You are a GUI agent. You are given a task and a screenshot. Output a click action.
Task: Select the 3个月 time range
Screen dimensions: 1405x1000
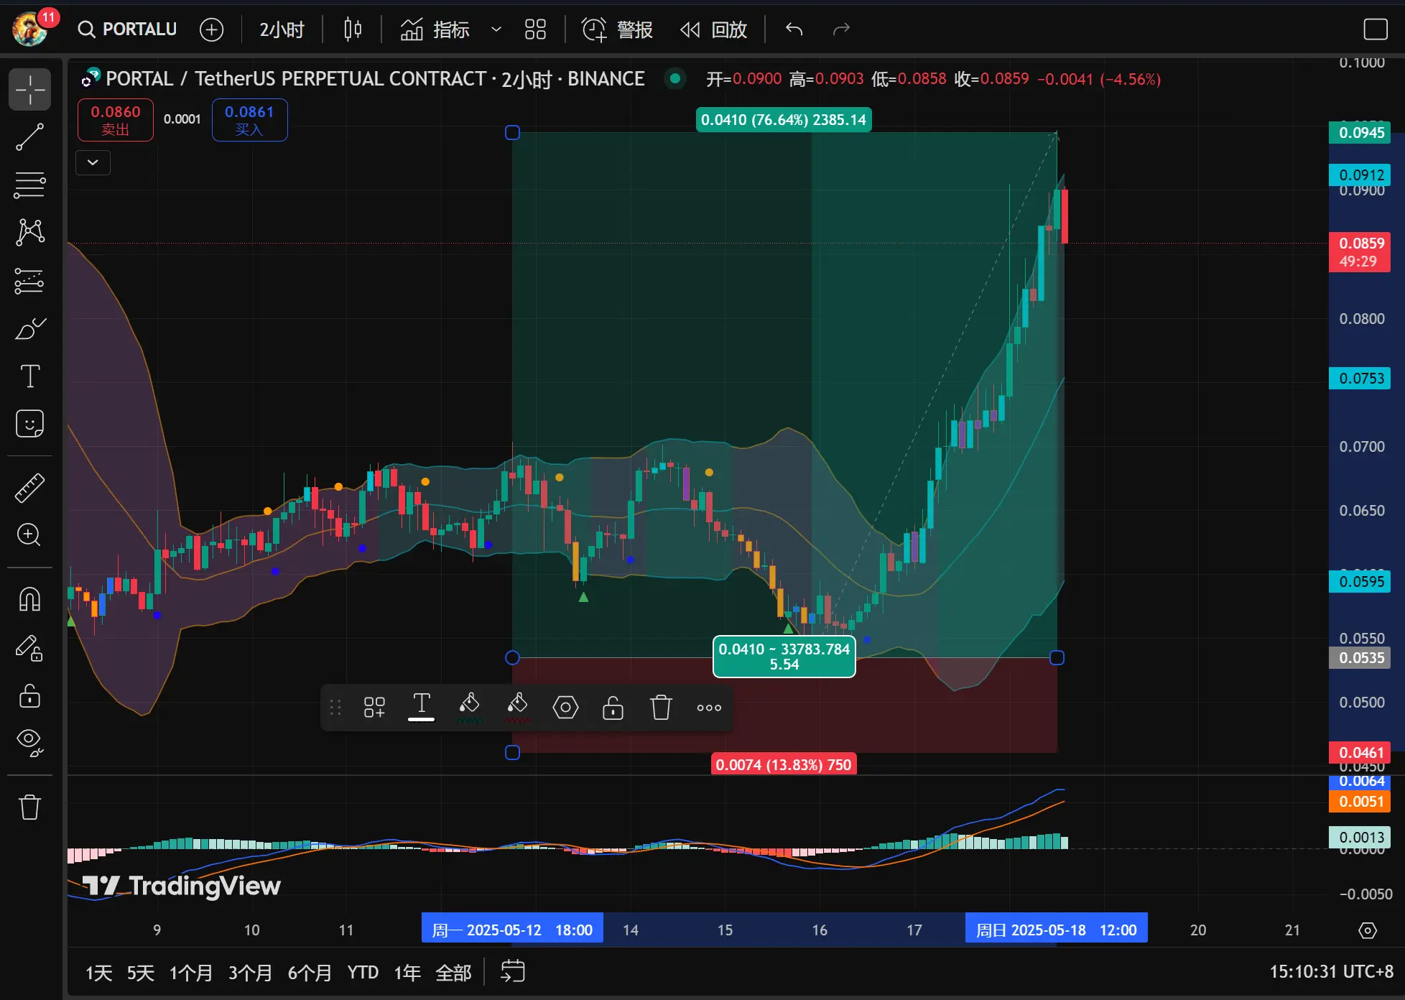[x=251, y=973]
